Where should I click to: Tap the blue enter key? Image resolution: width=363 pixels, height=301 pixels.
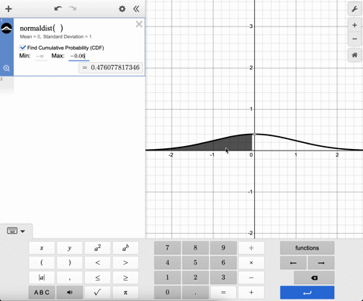click(307, 293)
